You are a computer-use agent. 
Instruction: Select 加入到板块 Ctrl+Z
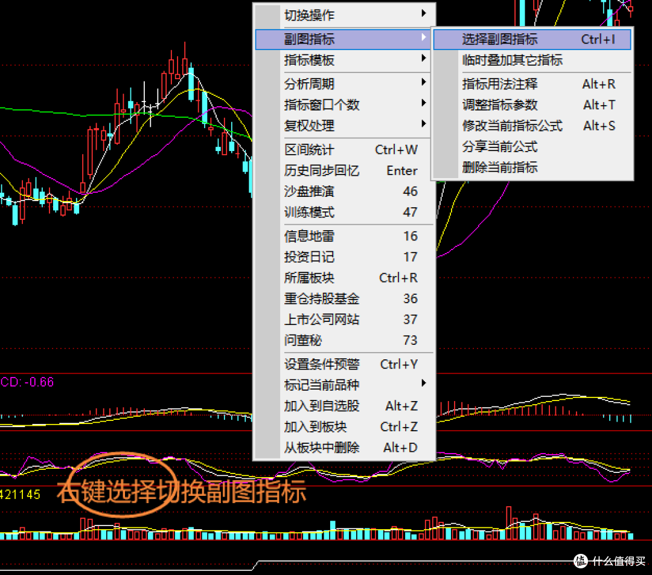tap(345, 427)
